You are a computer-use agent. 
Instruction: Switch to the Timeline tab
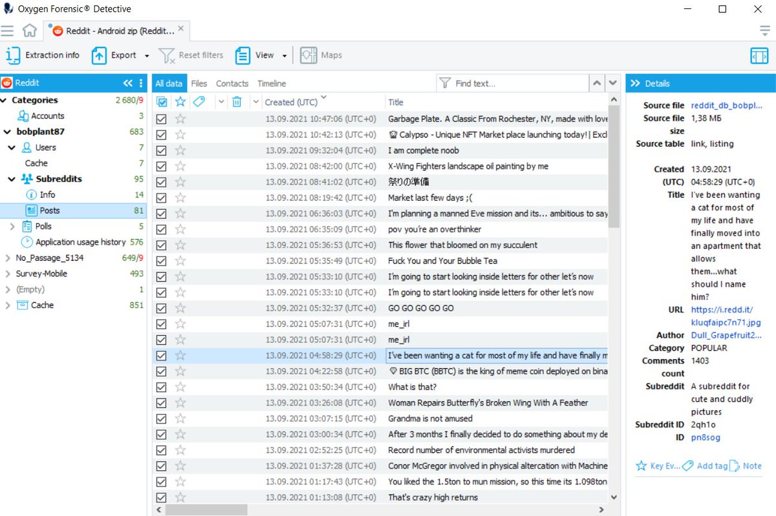pyautogui.click(x=272, y=83)
